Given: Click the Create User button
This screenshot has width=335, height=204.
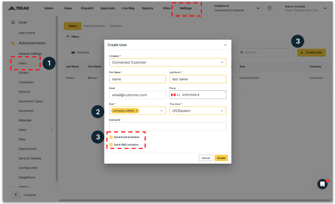Looking at the screenshot, I should (x=311, y=52).
